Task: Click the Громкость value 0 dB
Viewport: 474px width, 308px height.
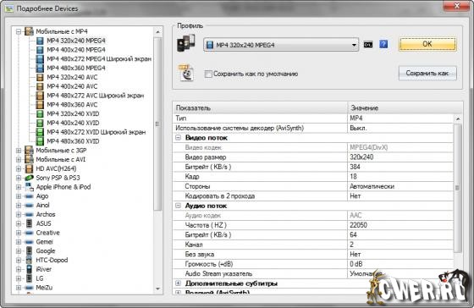Action: pyautogui.click(x=400, y=264)
